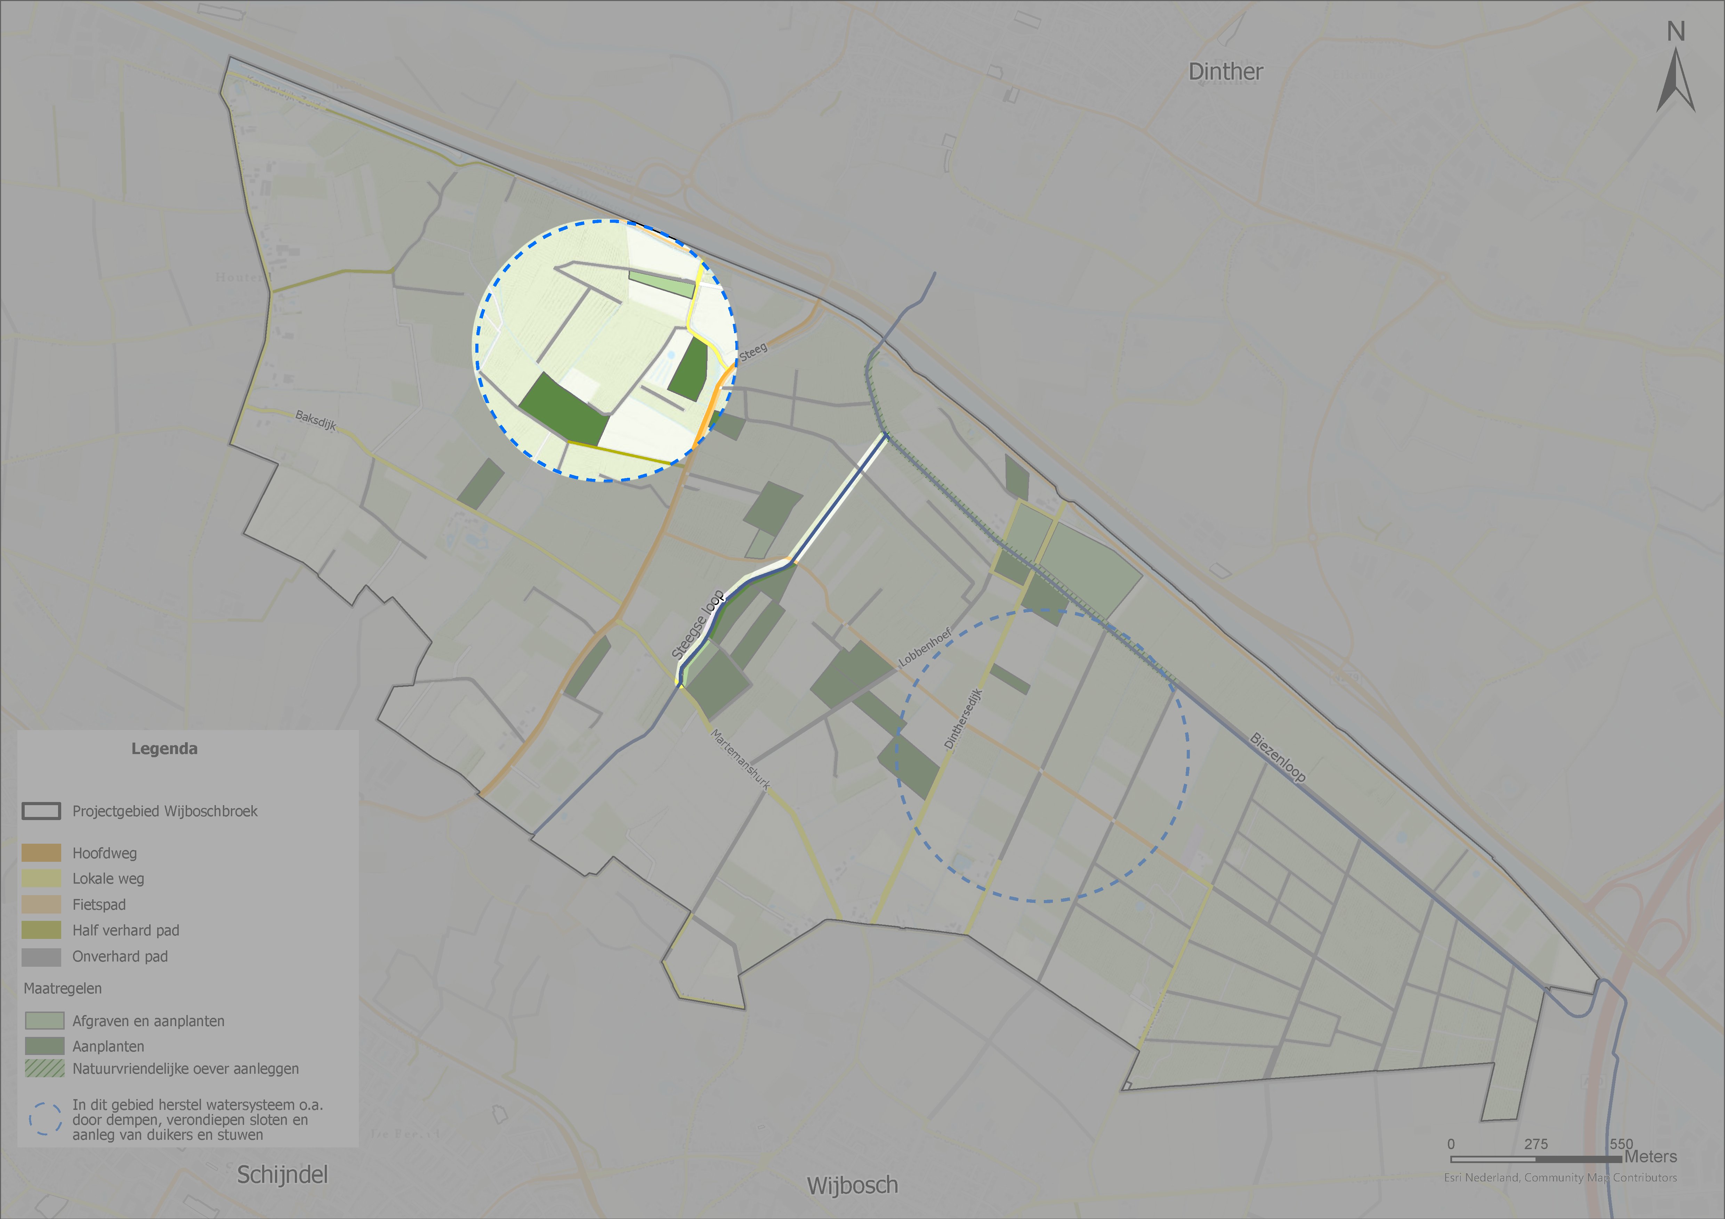The height and width of the screenshot is (1219, 1725).
Task: Select the Lokale weg legend swatch
Action: tap(41, 878)
